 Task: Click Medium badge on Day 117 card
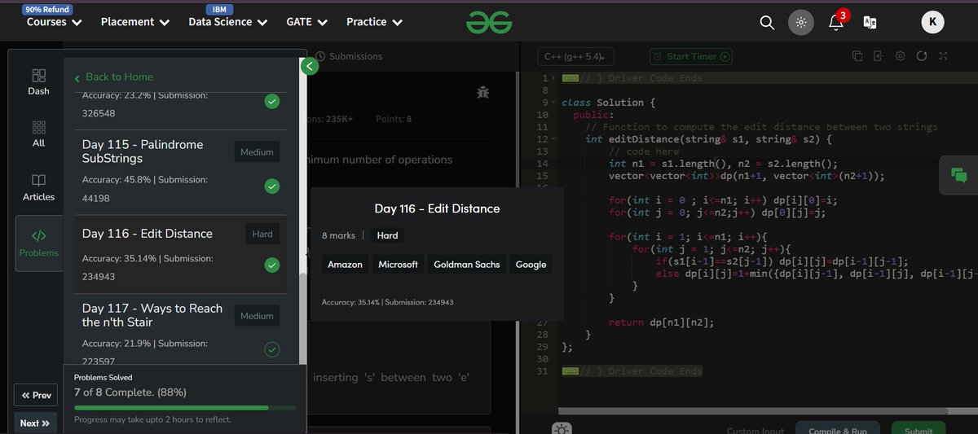pos(257,316)
